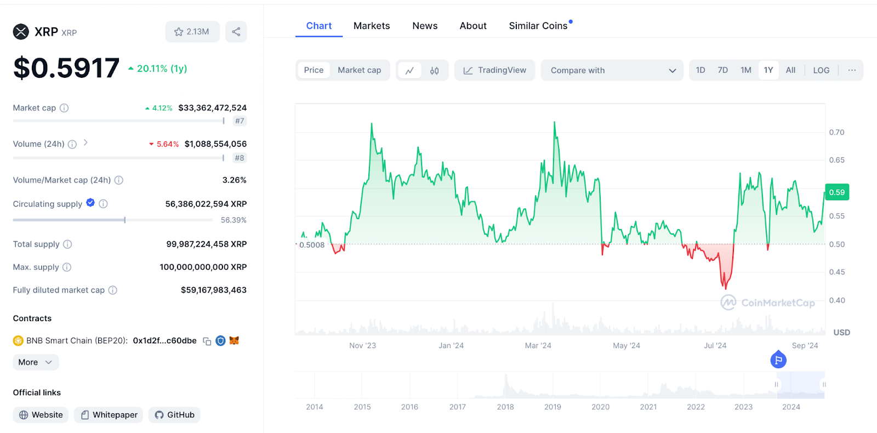877x433 pixels.
Task: Open chart more options ellipsis
Action: point(852,70)
